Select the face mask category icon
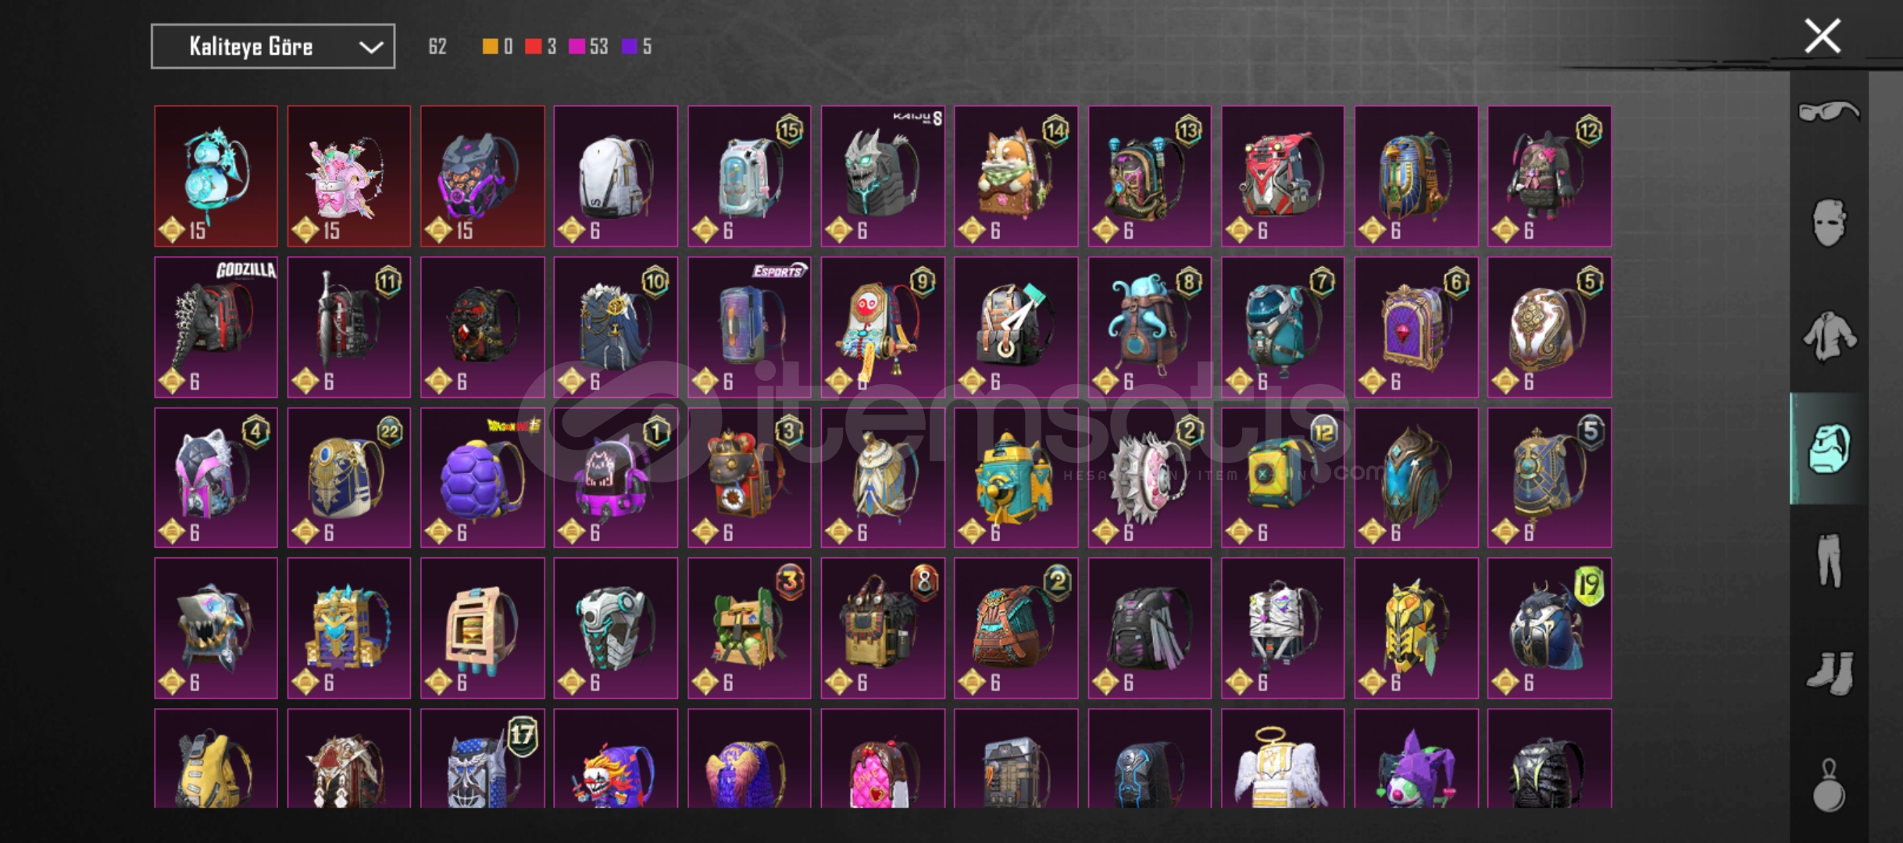 tap(1828, 222)
